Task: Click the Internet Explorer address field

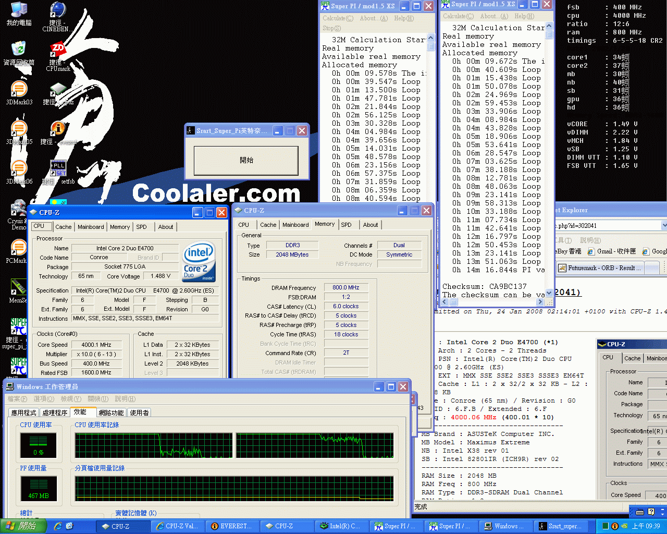Action: [607, 226]
